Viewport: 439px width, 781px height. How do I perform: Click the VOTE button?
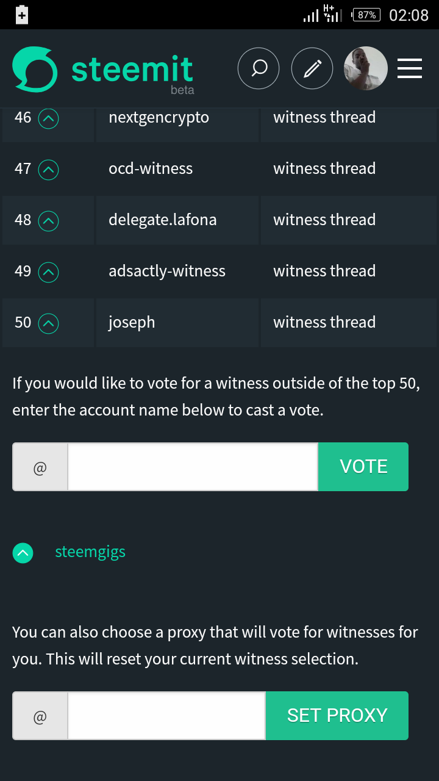point(363,467)
